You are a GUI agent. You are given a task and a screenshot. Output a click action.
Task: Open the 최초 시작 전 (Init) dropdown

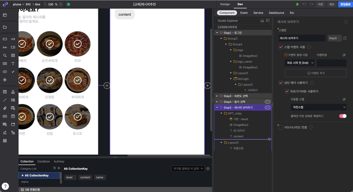point(300,63)
